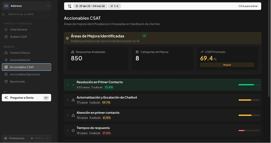Click the target icon beside Áreas de Mejora Identificadas
The image size is (271, 143).
pyautogui.click(x=67, y=38)
